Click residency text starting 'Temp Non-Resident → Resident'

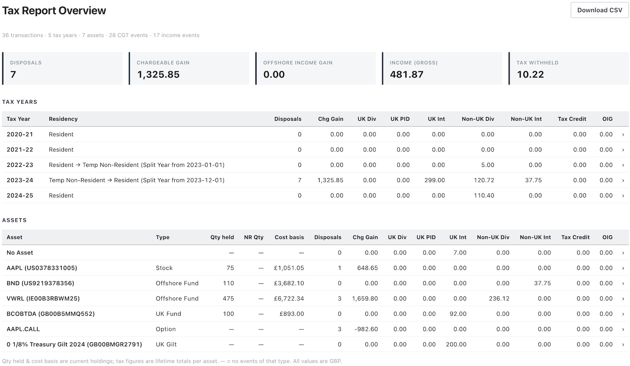pyautogui.click(x=136, y=180)
